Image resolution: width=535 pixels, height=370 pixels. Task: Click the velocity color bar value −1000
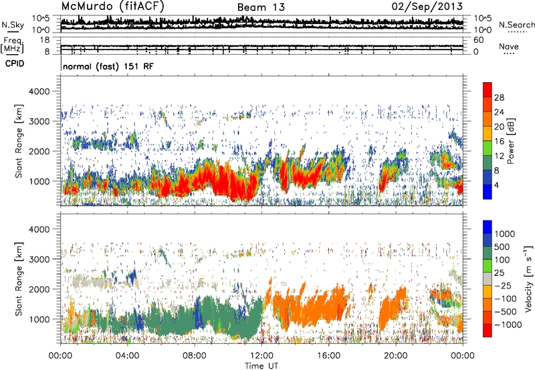tap(508, 325)
